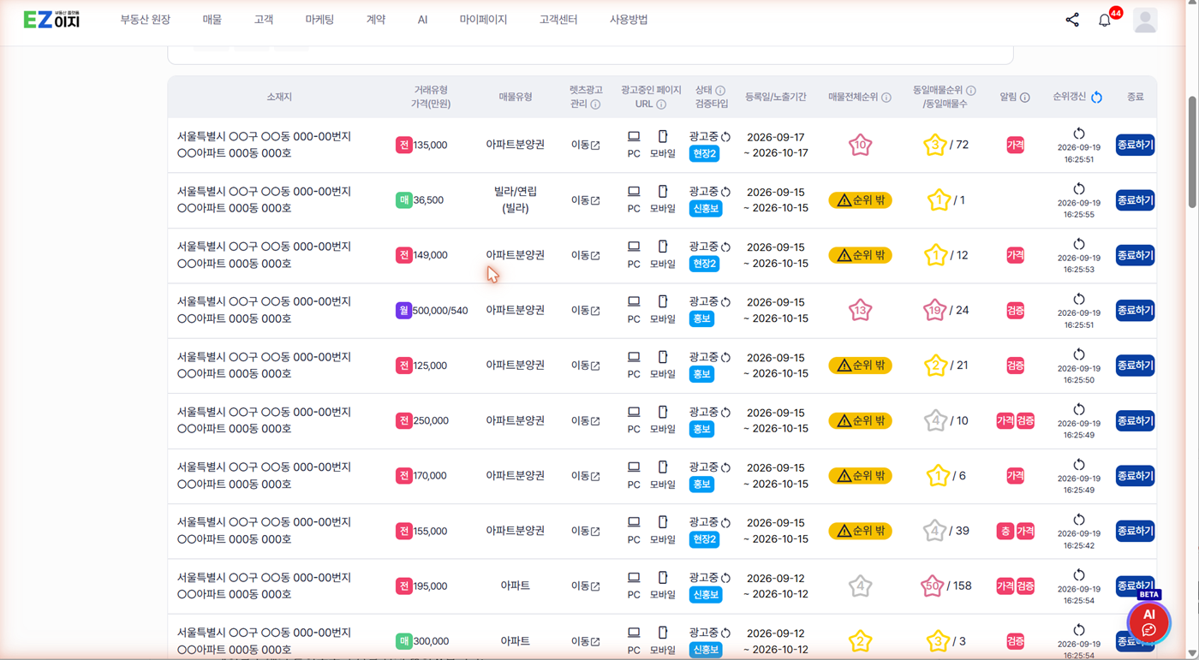Viewport: 1199px width, 660px height.
Task: Click info icon next to 상태 header
Action: (x=720, y=91)
